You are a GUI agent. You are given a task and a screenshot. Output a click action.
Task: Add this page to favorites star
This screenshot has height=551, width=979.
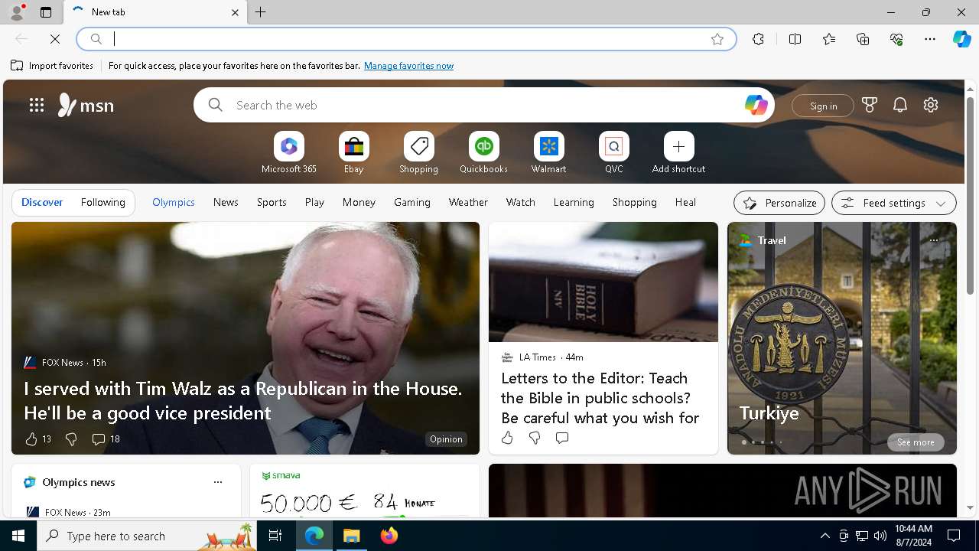[x=717, y=39]
